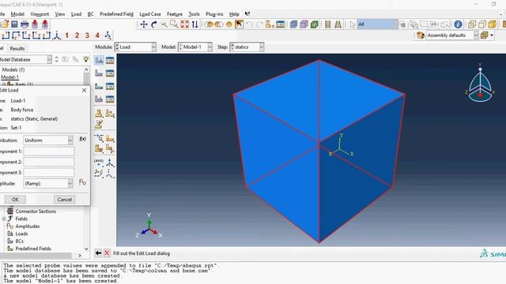Click the Auto-Fit View icon
The image size is (506, 284).
click(x=184, y=24)
